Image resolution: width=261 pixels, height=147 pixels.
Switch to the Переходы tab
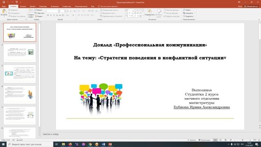[x=43, y=7]
